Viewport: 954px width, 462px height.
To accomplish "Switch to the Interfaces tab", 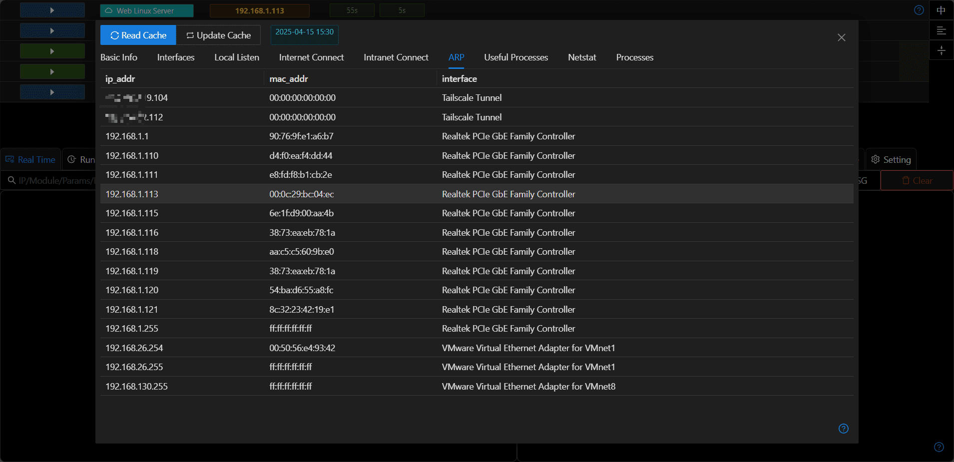I will click(176, 57).
